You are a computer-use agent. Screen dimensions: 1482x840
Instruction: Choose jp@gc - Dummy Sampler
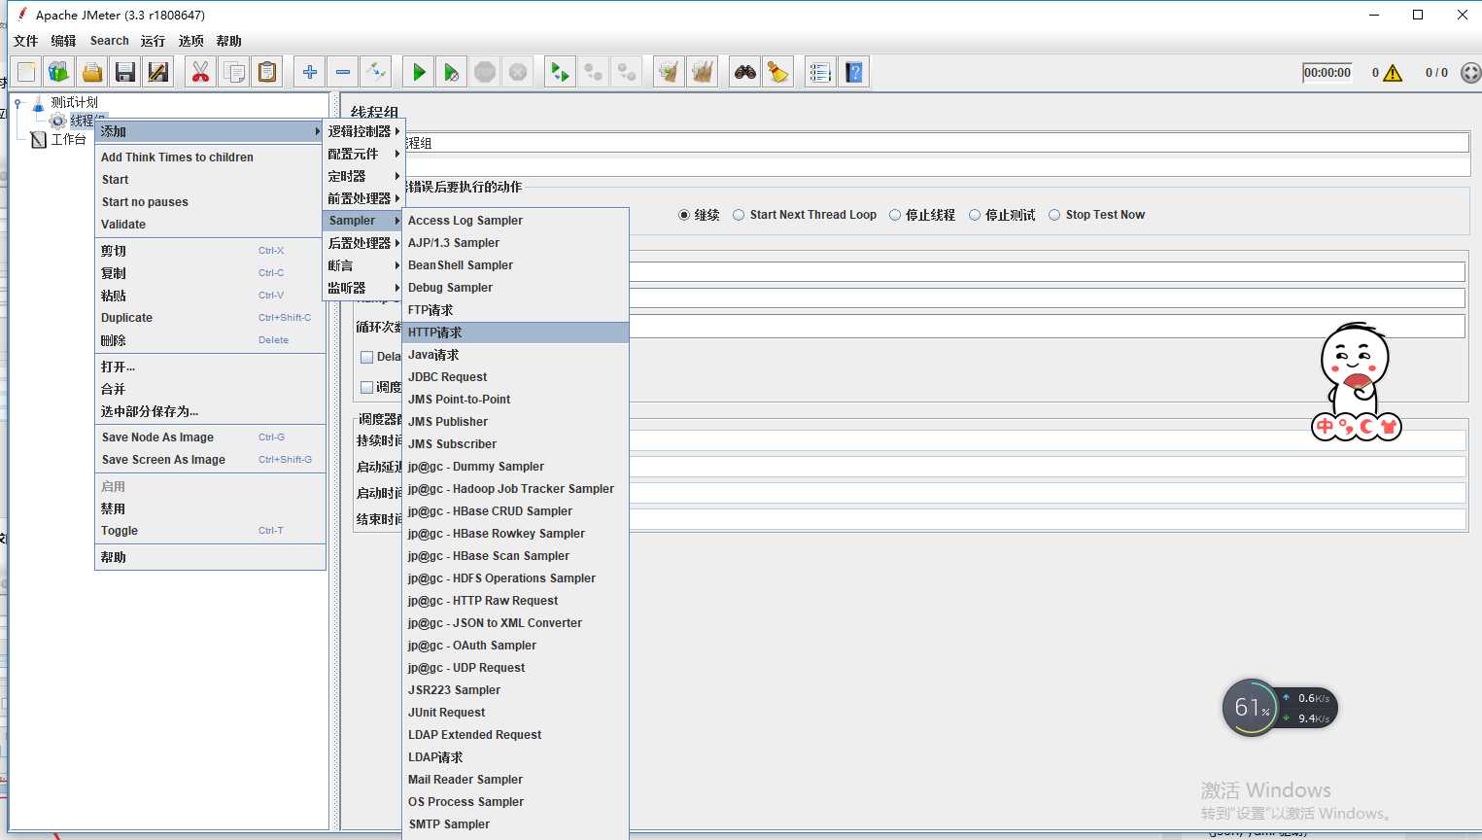tap(515, 467)
